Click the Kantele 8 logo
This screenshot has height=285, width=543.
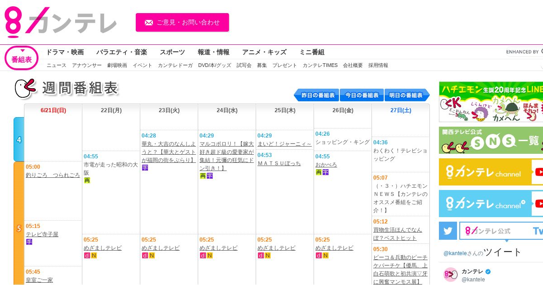click(61, 22)
